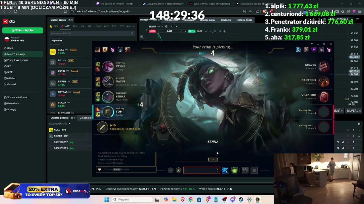Screen dimensions: 364x204
Task: Select the green summoner spell icon
Action: click(234, 170)
